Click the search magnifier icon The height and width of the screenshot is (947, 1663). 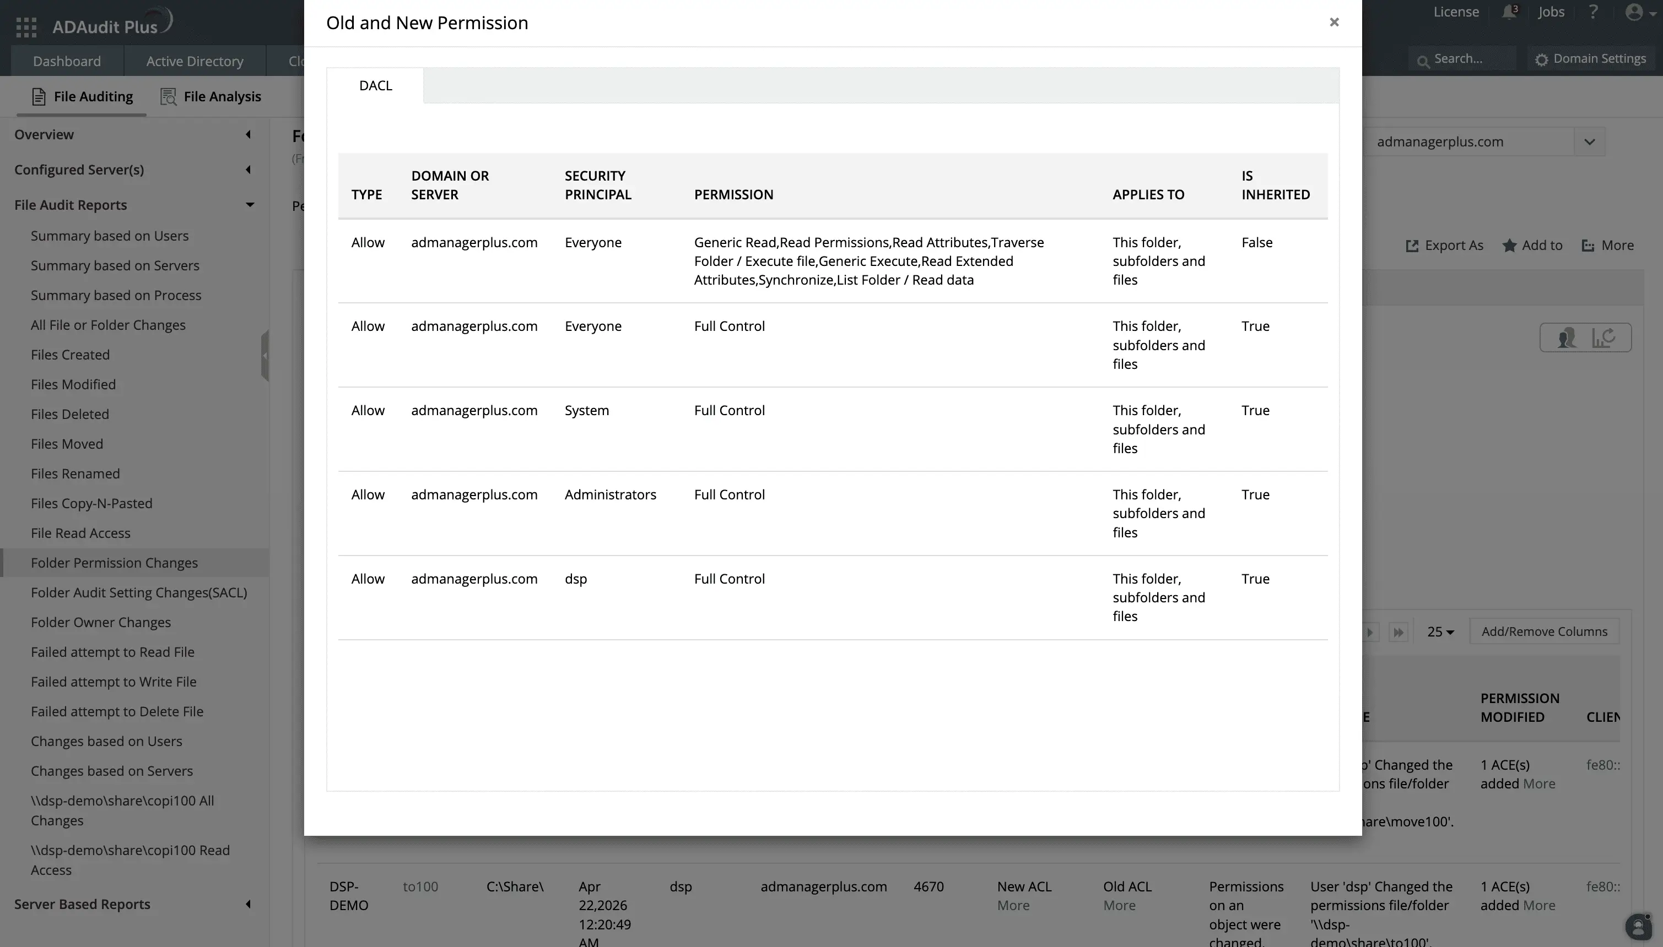(1423, 61)
